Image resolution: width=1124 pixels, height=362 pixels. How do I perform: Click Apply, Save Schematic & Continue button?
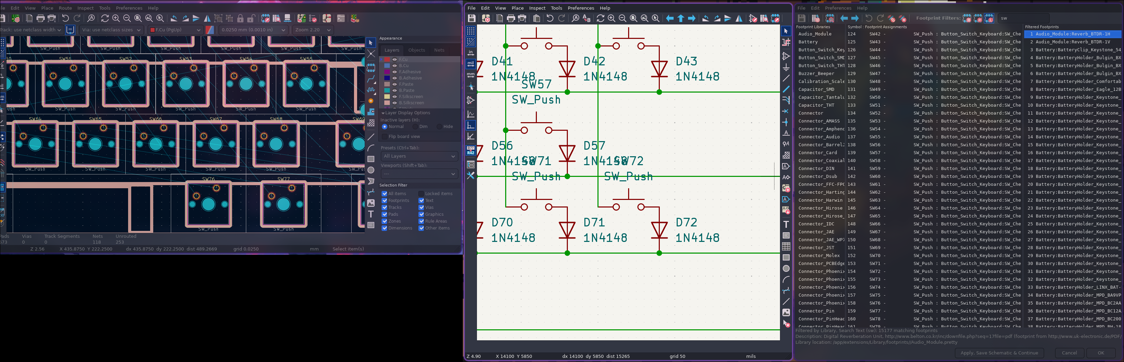coord(999,353)
